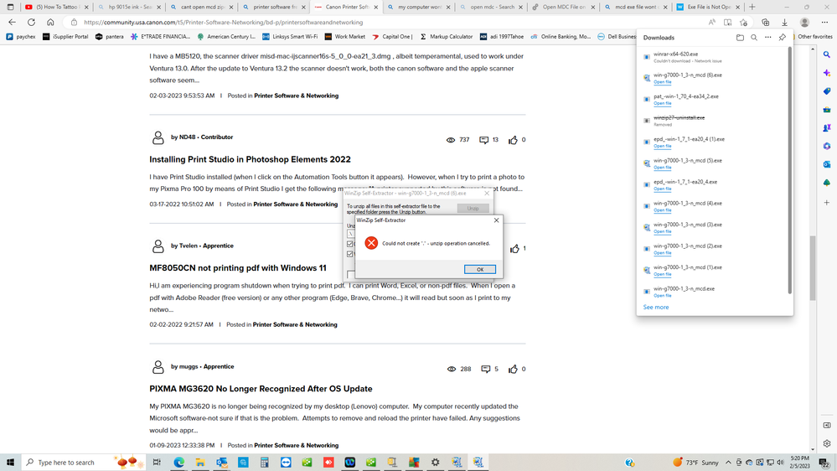Switch to cant open mcd zip tab
The image size is (837, 471).
coord(200,7)
